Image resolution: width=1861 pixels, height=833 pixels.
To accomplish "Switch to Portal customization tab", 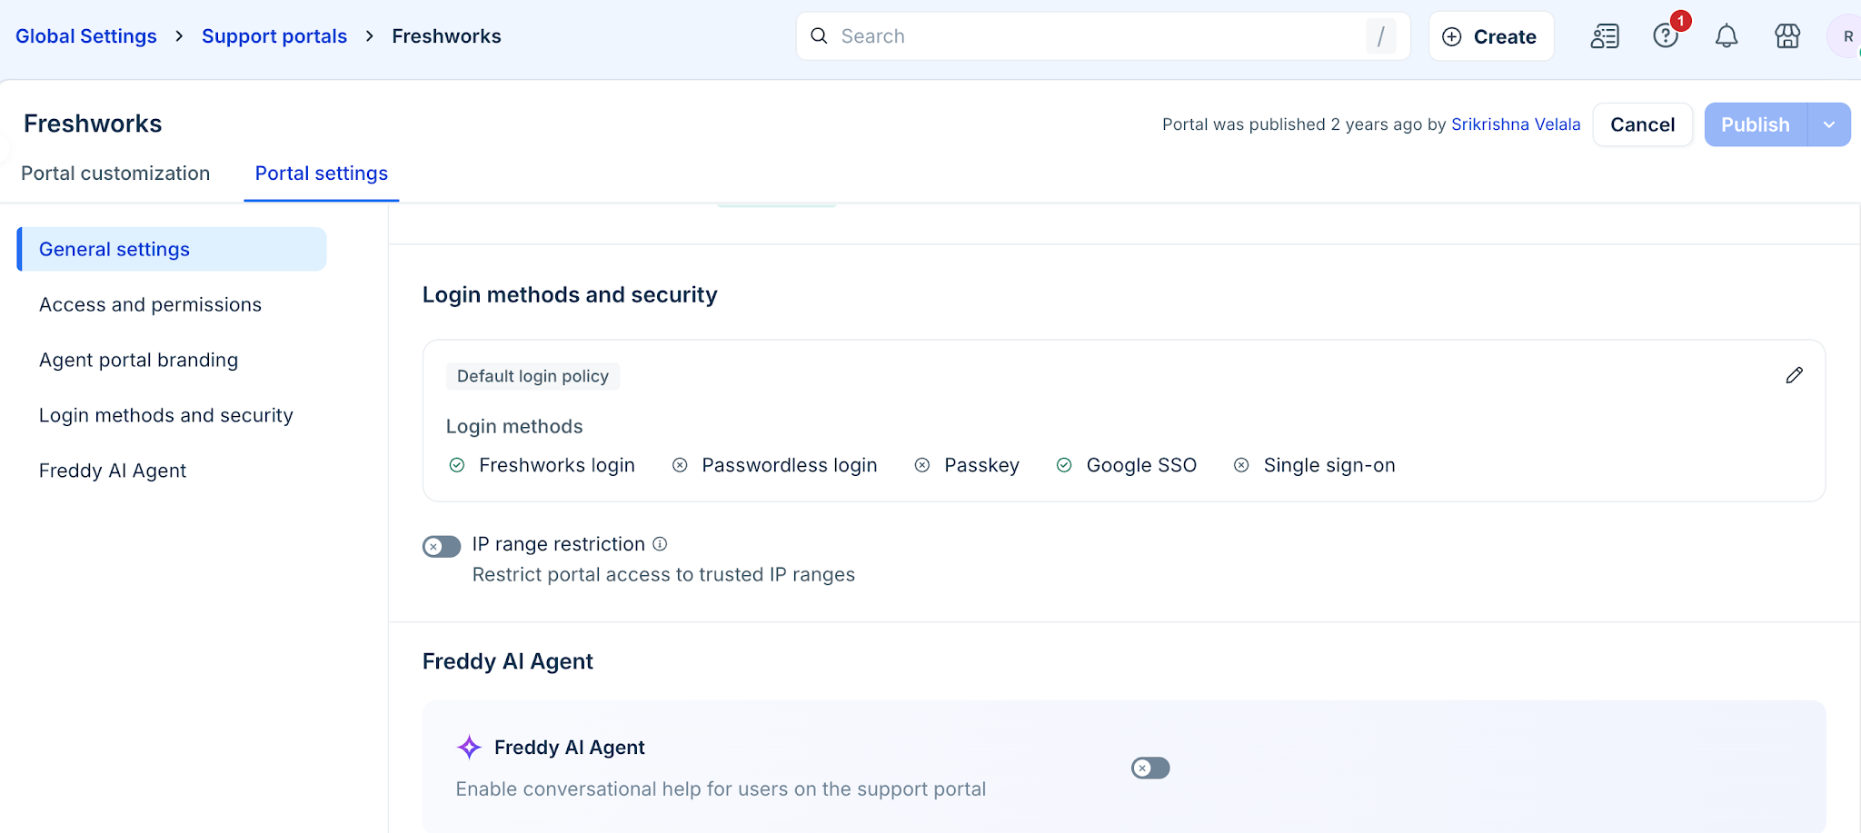I will tap(115, 174).
